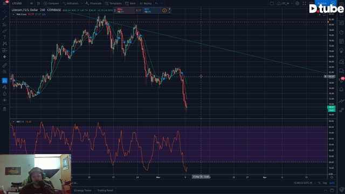Toggle auto scale mode

click(332, 183)
